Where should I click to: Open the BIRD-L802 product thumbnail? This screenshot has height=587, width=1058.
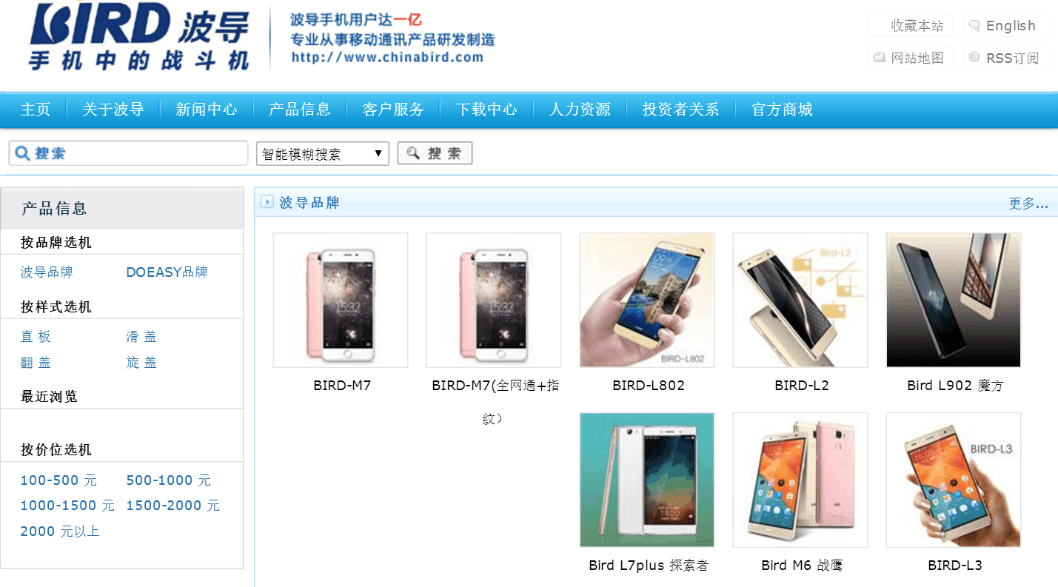point(647,301)
